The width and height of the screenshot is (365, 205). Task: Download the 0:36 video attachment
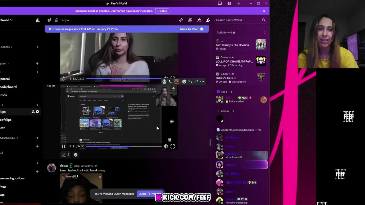point(173,89)
